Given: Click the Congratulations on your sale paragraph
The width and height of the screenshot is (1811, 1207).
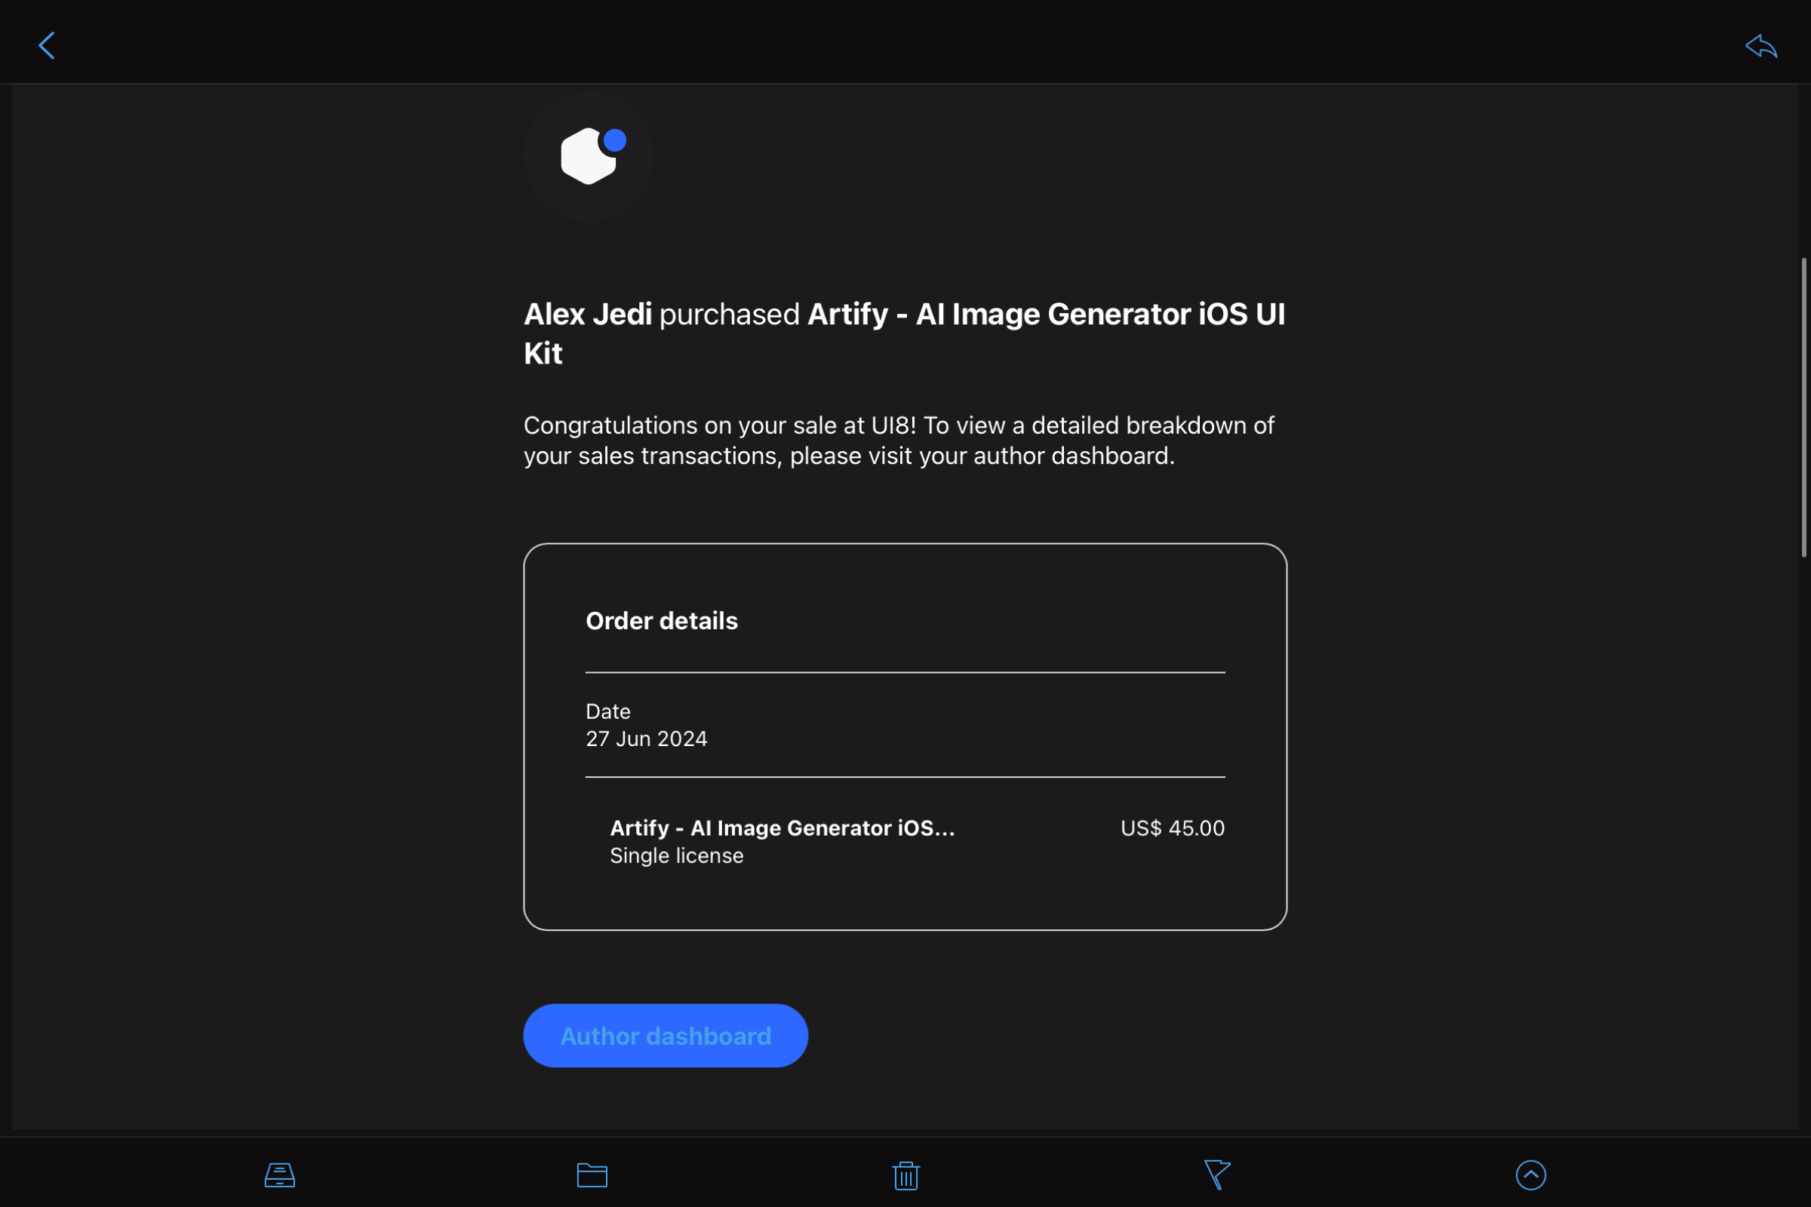Looking at the screenshot, I should (898, 441).
